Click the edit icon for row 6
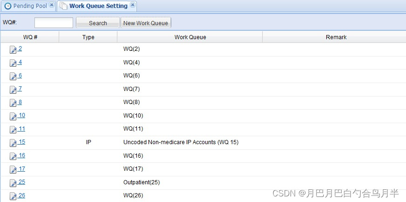Viewport: 406px width, 202px height. tap(13, 76)
